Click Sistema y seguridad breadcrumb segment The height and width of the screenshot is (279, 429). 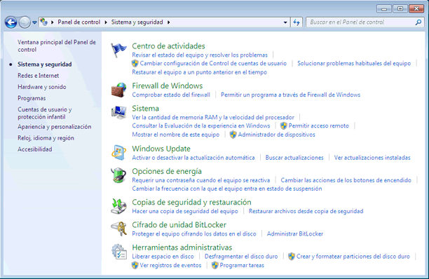137,22
